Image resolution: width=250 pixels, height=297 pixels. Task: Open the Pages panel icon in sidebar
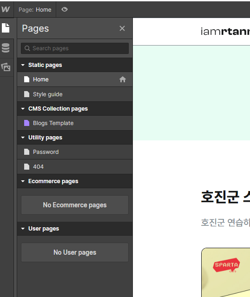[6, 28]
